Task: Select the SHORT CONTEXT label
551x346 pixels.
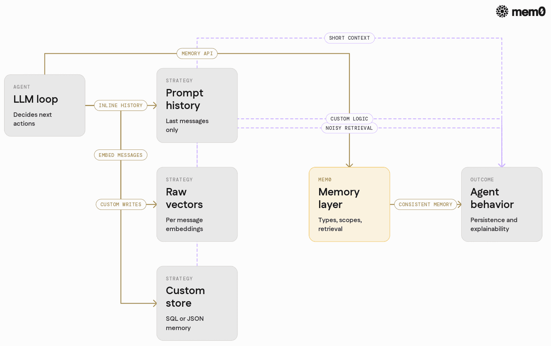Action: pos(350,38)
